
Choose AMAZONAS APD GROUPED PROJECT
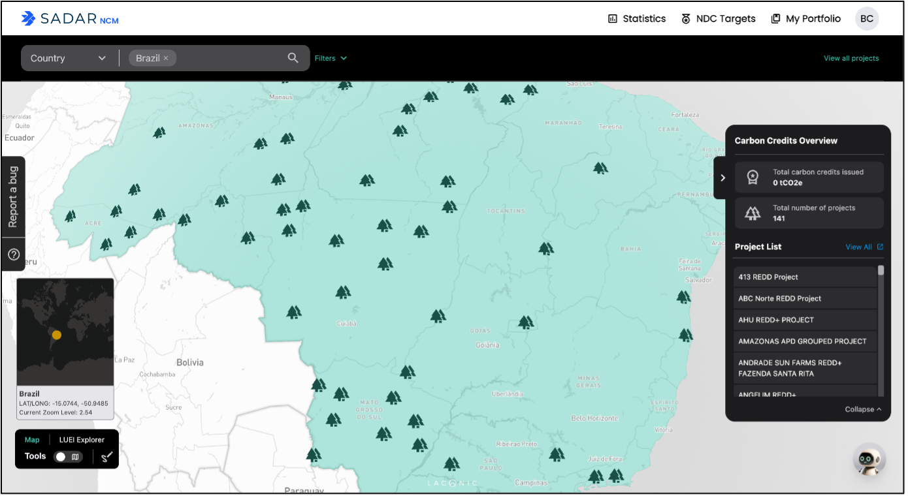[x=805, y=341]
